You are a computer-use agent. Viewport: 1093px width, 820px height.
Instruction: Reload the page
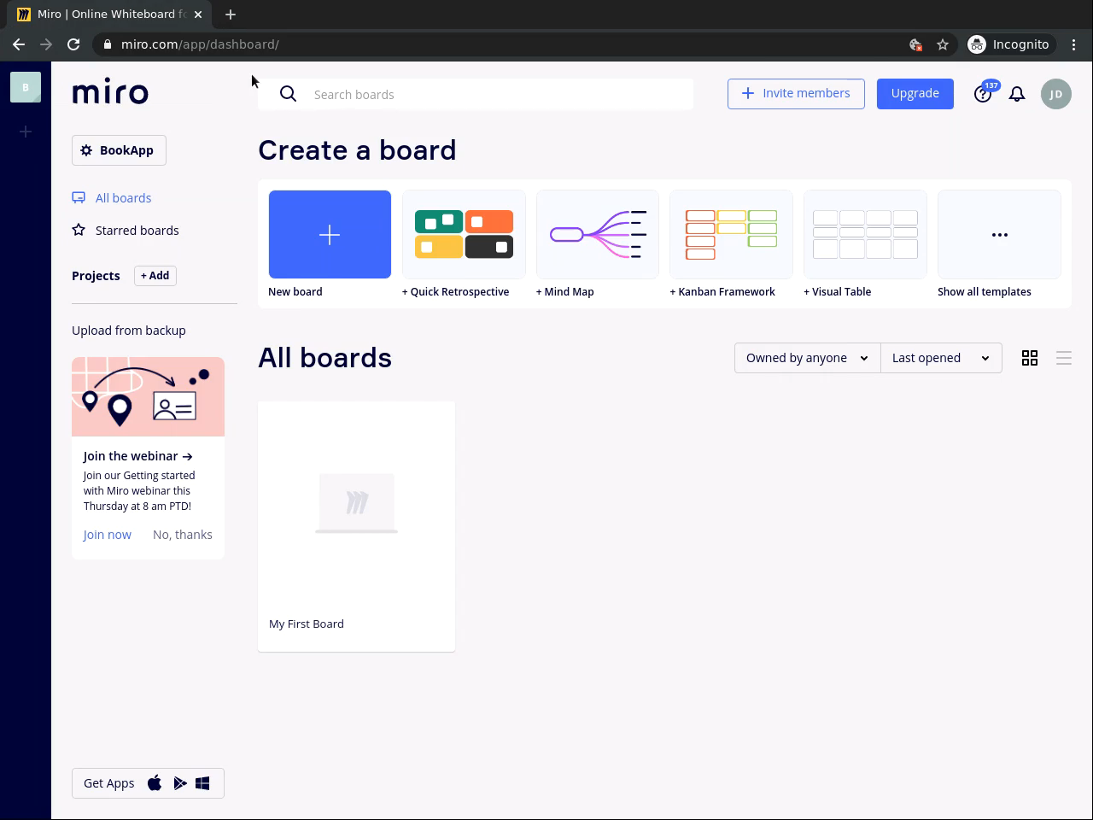click(x=73, y=44)
